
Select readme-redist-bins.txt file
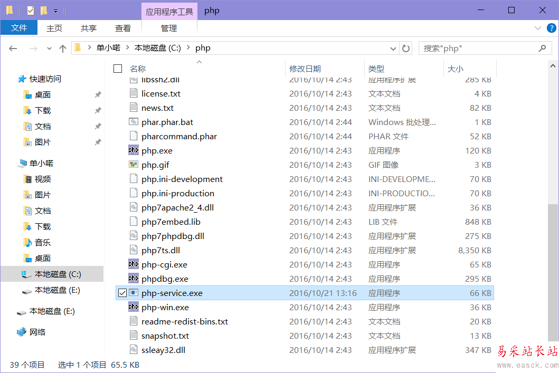(x=185, y=322)
